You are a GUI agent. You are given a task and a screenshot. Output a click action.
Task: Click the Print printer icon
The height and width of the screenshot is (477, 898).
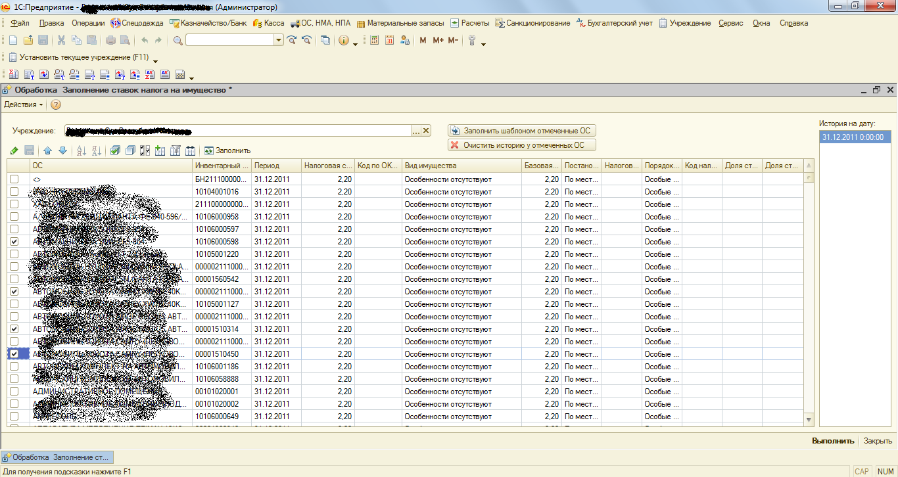(x=110, y=40)
